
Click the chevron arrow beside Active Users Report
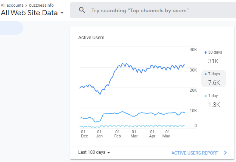tap(225, 153)
